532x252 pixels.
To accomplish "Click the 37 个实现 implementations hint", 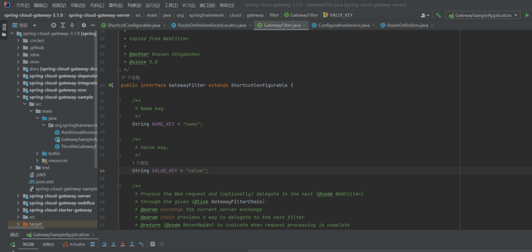I will click(131, 78).
